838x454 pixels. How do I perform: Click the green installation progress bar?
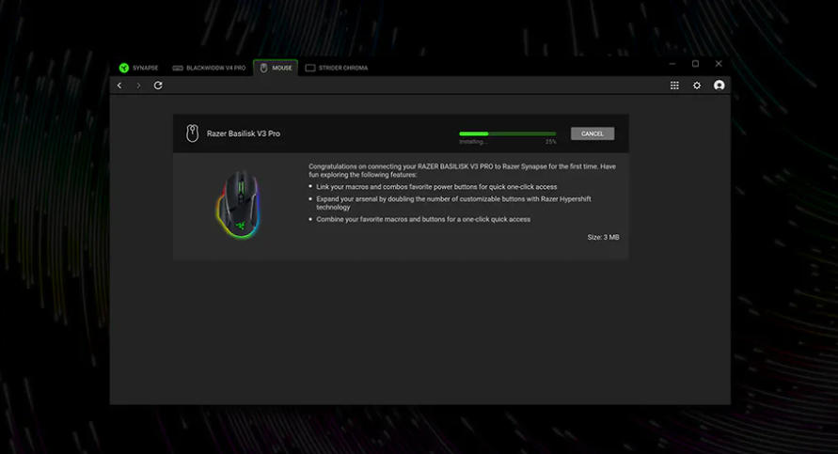pos(507,133)
